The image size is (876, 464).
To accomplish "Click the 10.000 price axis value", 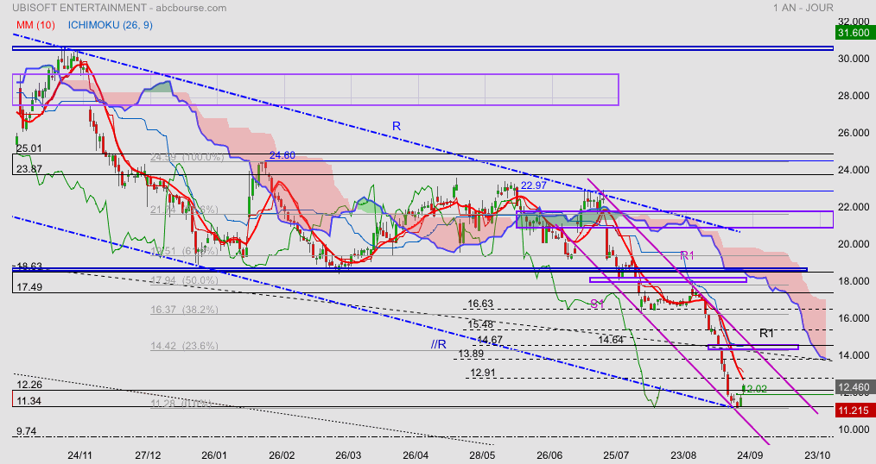I will 854,430.
